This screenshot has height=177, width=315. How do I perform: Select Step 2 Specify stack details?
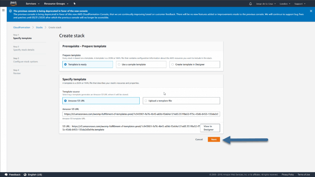24,48
